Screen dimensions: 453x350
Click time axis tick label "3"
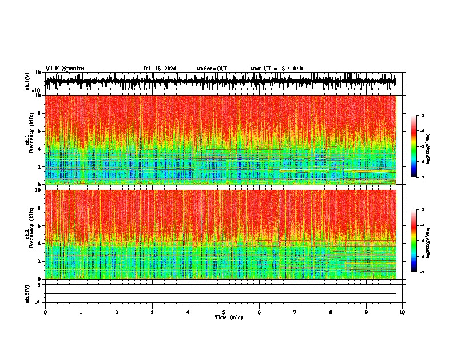152,312
